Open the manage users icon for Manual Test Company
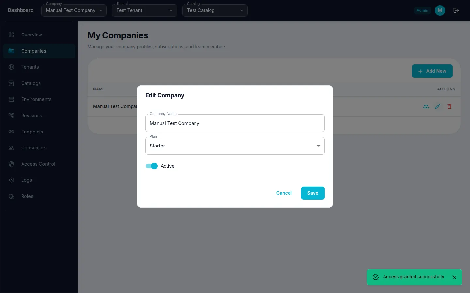470x293 pixels. tap(426, 106)
